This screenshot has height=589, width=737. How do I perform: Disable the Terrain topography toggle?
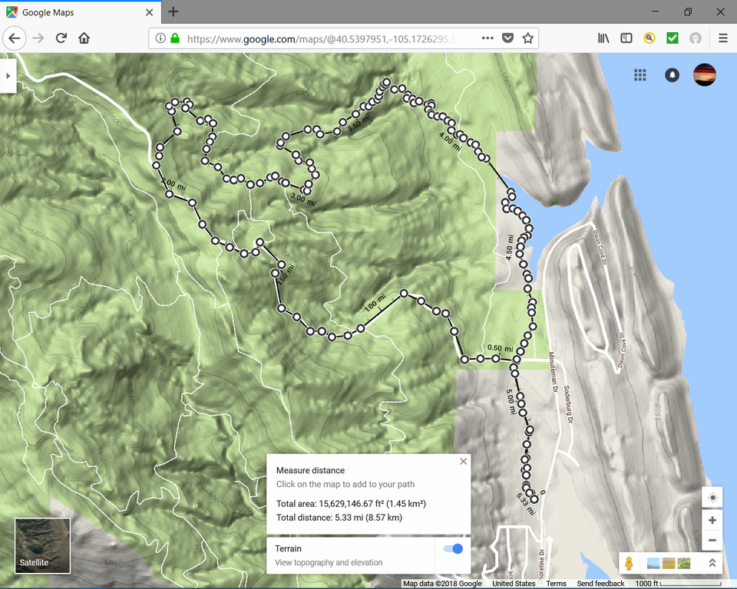tap(452, 548)
